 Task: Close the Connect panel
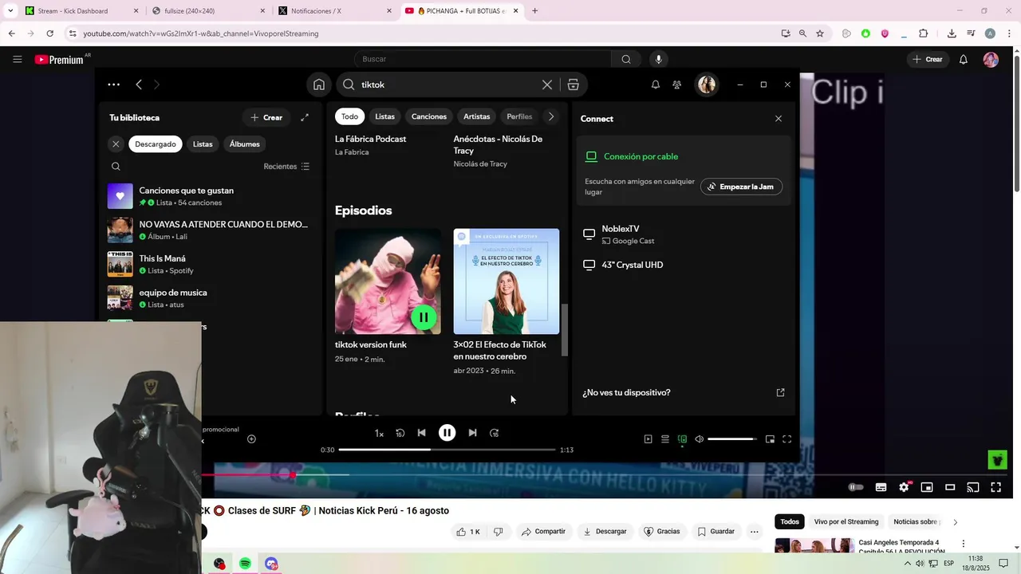tap(779, 119)
